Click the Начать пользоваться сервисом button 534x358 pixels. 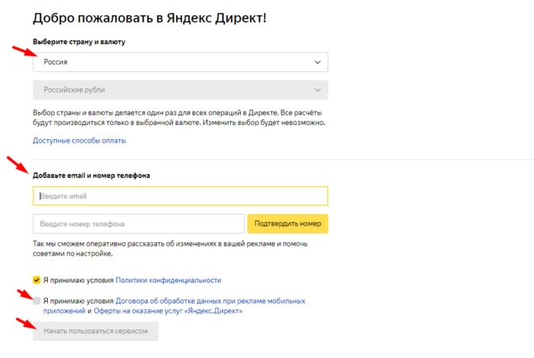click(x=96, y=331)
